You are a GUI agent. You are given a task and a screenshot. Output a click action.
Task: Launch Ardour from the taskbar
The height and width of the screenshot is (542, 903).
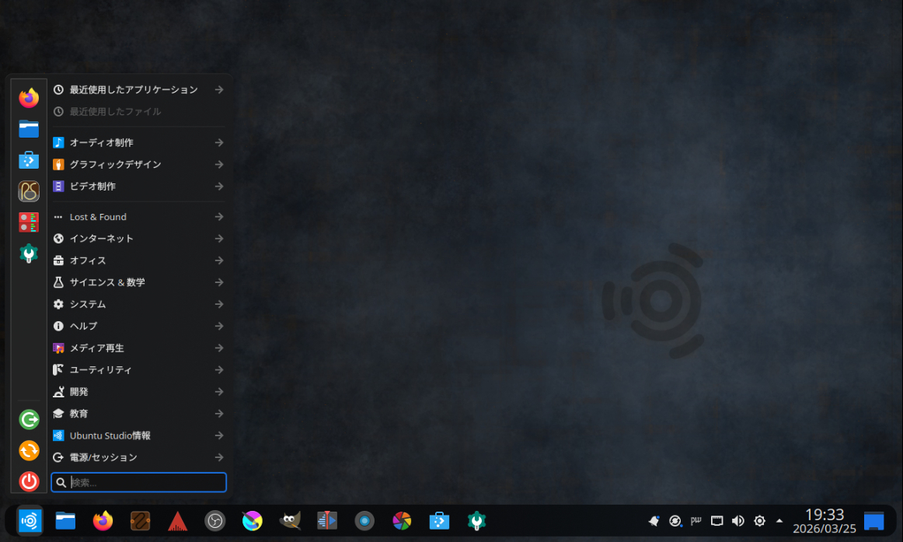click(x=178, y=521)
